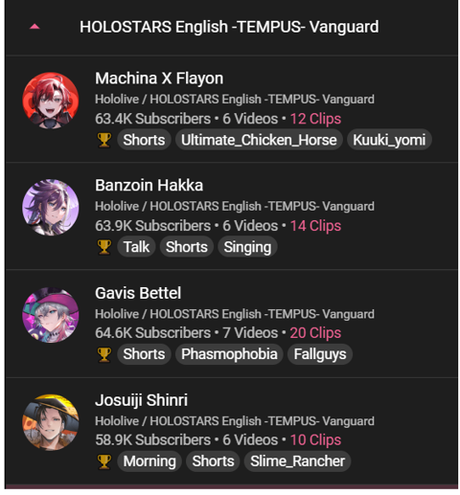The image size is (460, 495).
Task: View Gavis Bettel's 20 Clips
Action: 315,333
